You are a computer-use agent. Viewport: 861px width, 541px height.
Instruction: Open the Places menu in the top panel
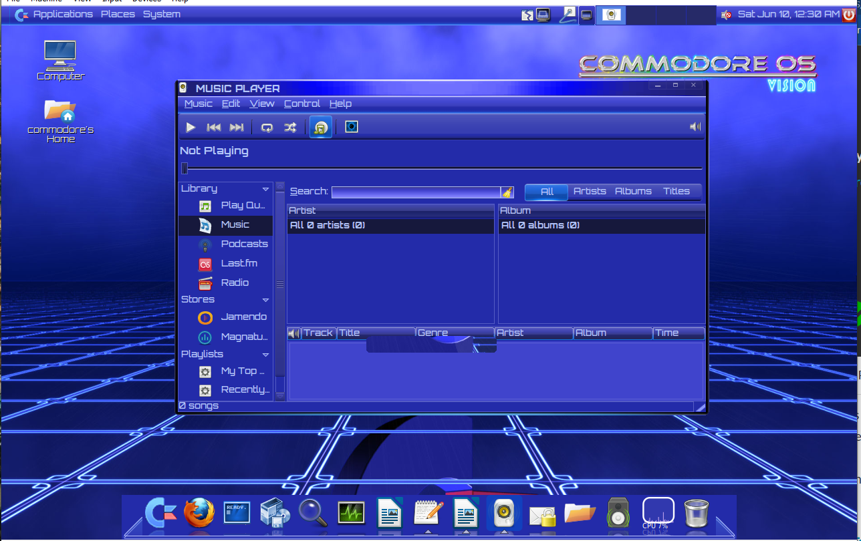pyautogui.click(x=118, y=14)
